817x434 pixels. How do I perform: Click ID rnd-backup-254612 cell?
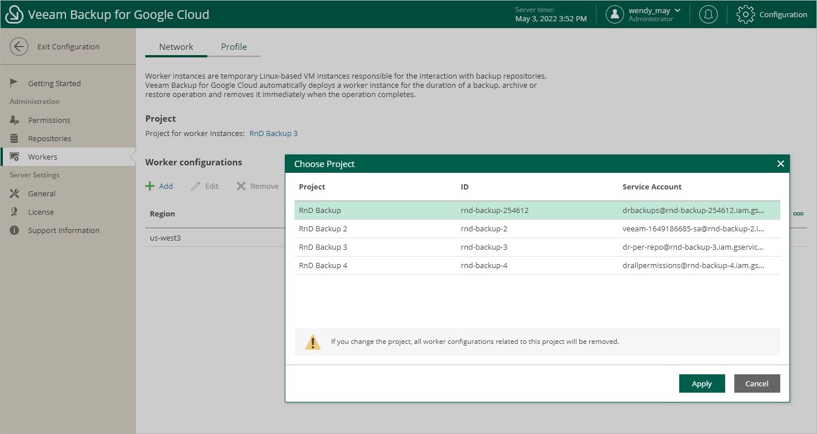(x=494, y=210)
